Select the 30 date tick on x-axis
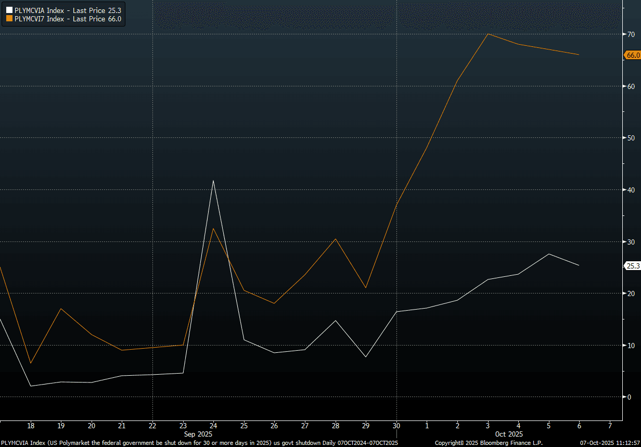Viewport: 641px width, 447px height. pos(396,425)
